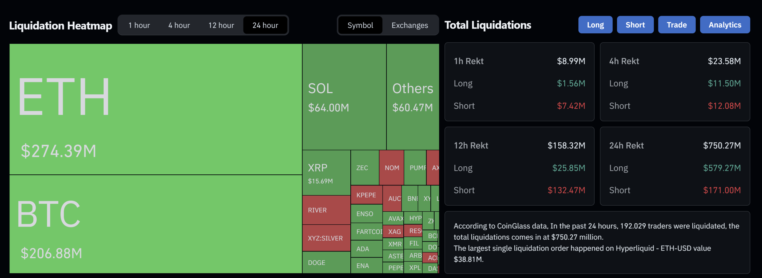Image resolution: width=762 pixels, height=278 pixels.
Task: Select the 1 hour time filter
Action: tap(139, 25)
